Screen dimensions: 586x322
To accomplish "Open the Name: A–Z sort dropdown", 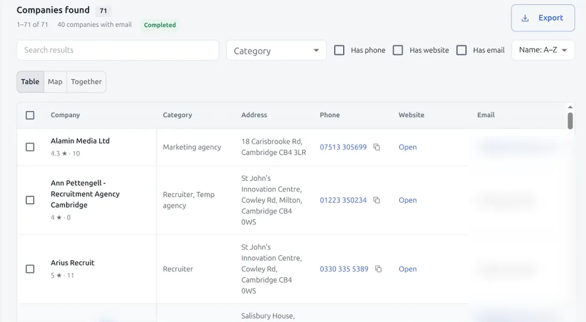I will coord(543,50).
